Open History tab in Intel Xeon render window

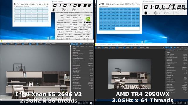[82, 46]
